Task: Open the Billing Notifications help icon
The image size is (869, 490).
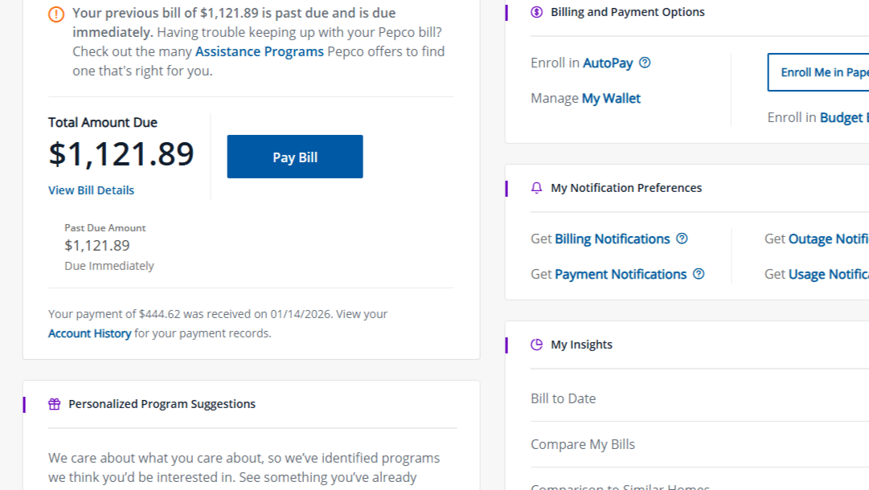Action: [682, 239]
